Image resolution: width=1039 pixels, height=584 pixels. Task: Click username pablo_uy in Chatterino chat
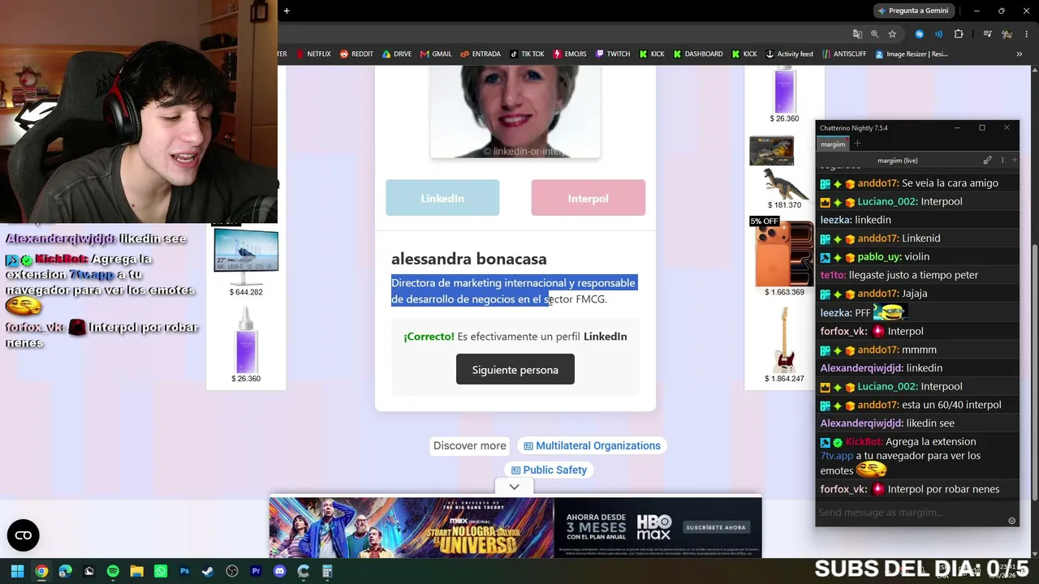click(879, 256)
